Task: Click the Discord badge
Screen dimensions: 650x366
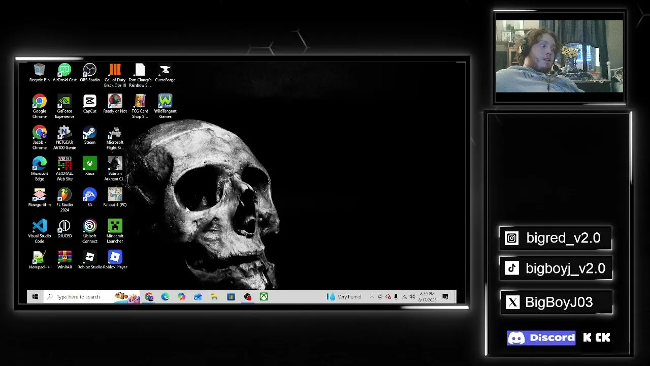Action: (541, 338)
